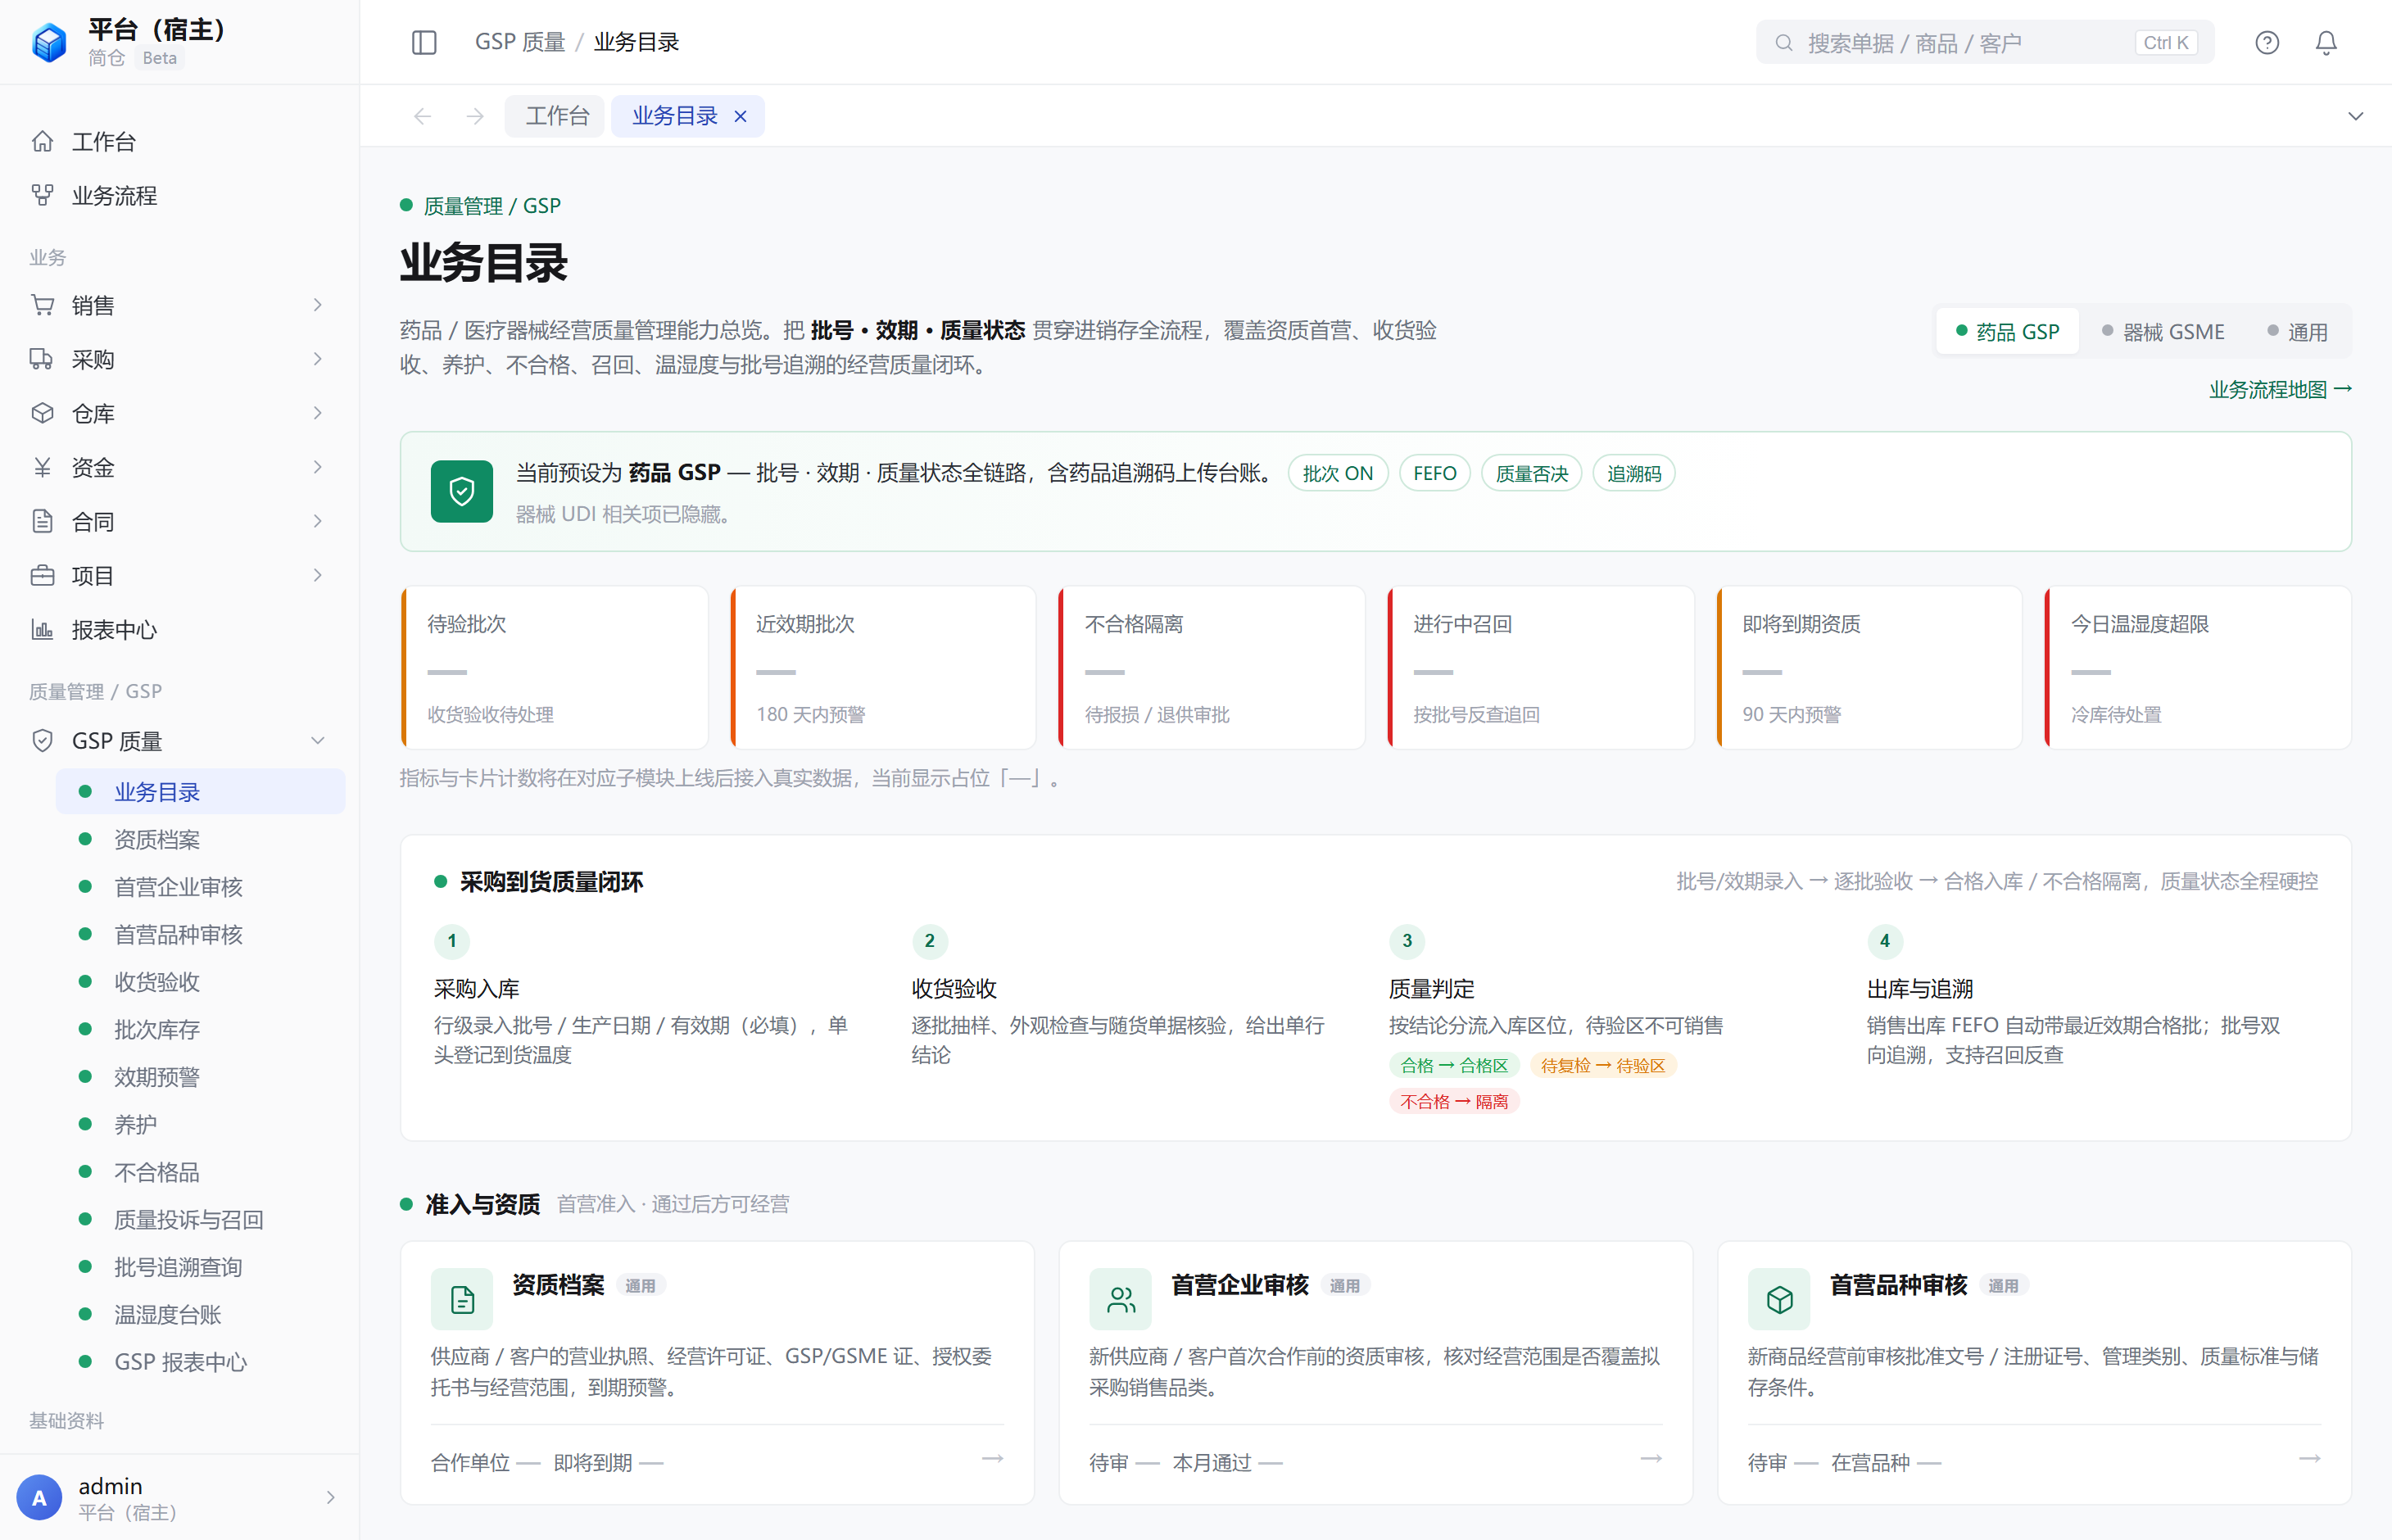Open the 待验批次 metric card
The image size is (2392, 1540).
554,667
